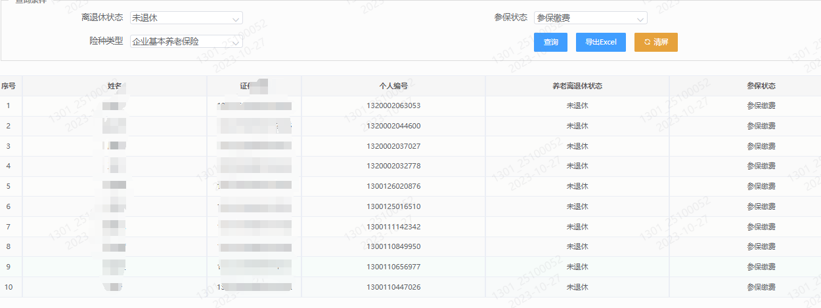Screen dimensions: 821x308
Task: Select personal number 1300126020876
Action: [x=393, y=186]
